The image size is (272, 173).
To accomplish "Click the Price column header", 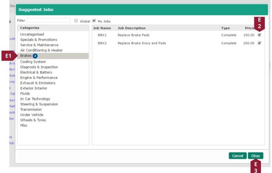I will coord(249,28).
